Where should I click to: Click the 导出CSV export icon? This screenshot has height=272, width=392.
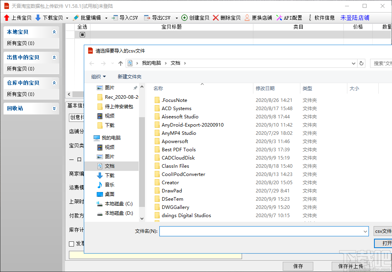[x=147, y=18]
